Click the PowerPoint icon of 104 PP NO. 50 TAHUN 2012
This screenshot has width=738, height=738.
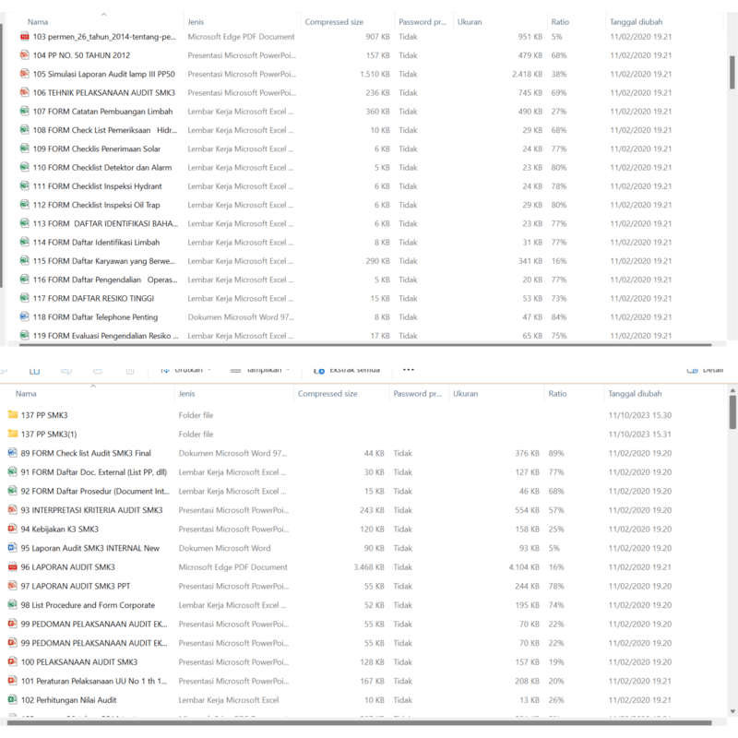[x=25, y=55]
